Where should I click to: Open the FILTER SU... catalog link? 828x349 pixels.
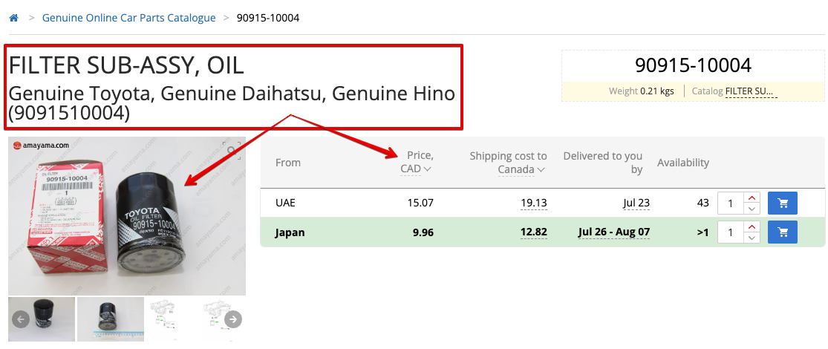(751, 91)
